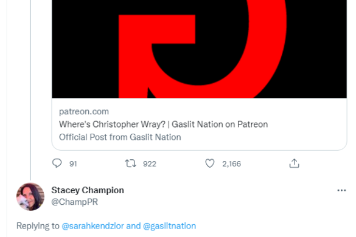Visit the @sarahkendzior mention link
The height and width of the screenshot is (237, 356).
[x=93, y=226]
